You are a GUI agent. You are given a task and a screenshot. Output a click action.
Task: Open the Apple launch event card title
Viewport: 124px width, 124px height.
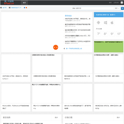(46, 107)
